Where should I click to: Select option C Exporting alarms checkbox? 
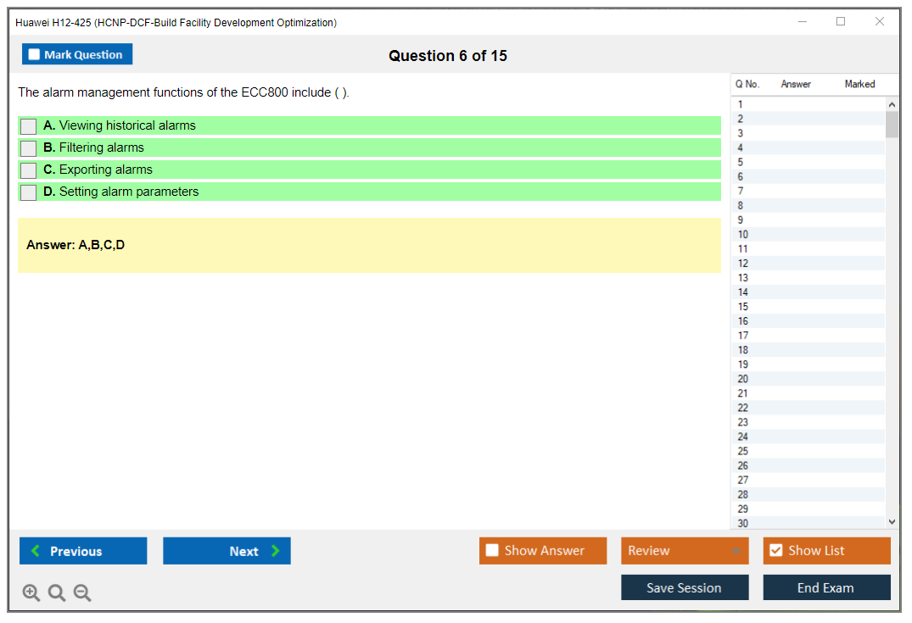(29, 170)
